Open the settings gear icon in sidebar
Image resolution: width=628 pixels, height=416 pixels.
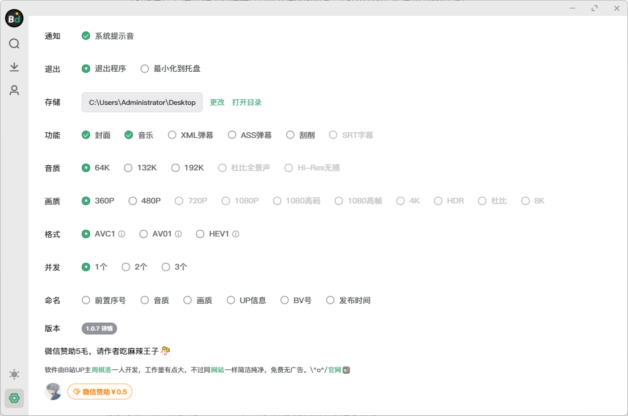click(14, 398)
